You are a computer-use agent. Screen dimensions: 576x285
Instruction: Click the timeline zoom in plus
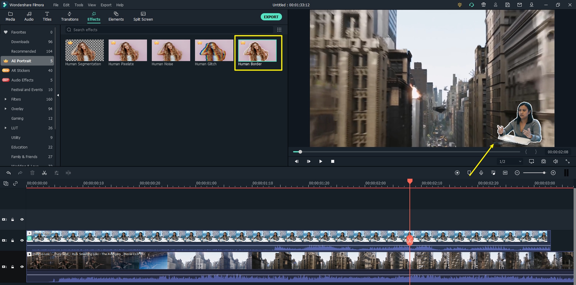click(x=553, y=173)
